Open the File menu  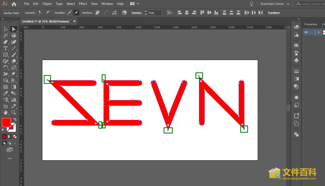tap(27, 4)
